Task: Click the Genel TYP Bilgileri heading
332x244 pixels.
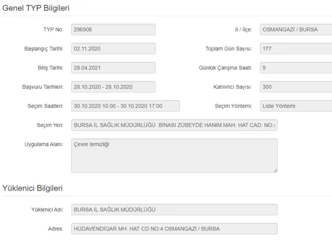Action: point(36,8)
